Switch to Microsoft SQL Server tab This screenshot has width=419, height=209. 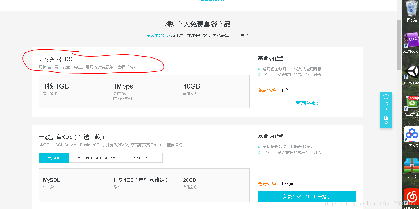point(96,158)
